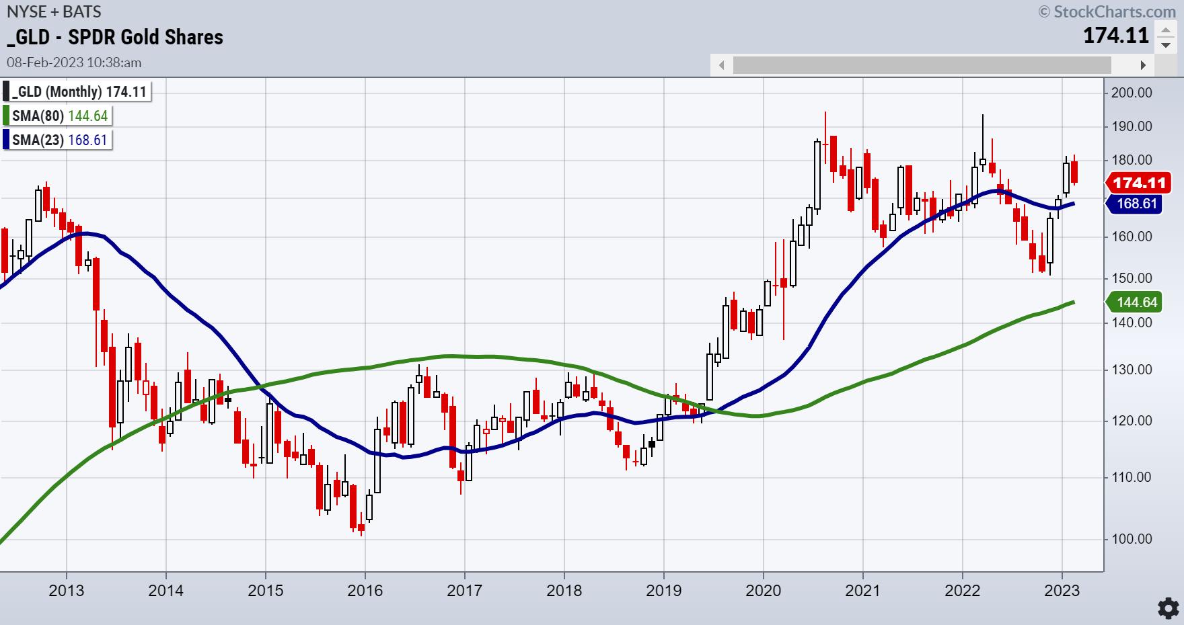Click the down arrow beside the 174.11 price
The image size is (1184, 625).
pyautogui.click(x=1165, y=45)
